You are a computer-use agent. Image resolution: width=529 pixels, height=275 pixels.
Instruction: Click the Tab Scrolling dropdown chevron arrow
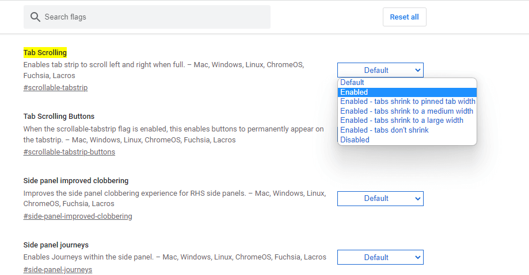click(417, 70)
